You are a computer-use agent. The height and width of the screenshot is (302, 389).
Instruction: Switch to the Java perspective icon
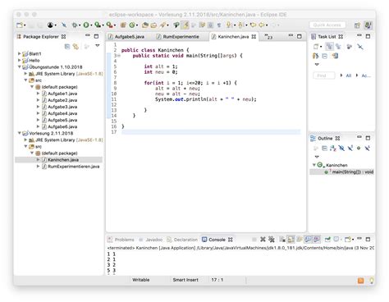coord(368,25)
